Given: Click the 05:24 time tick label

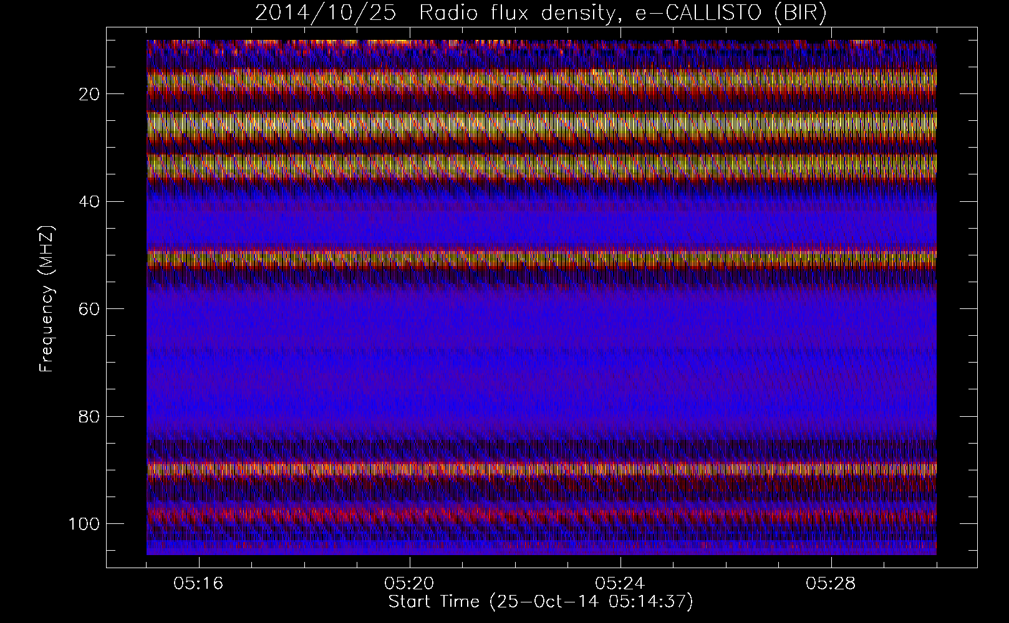Looking at the screenshot, I should click(x=620, y=584).
